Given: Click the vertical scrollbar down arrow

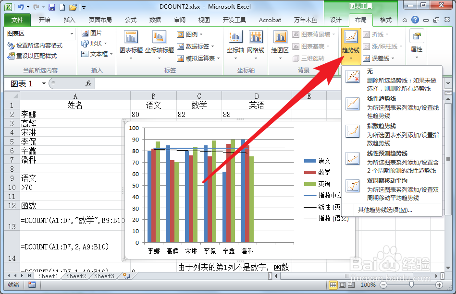Looking at the screenshot, I should (448, 268).
